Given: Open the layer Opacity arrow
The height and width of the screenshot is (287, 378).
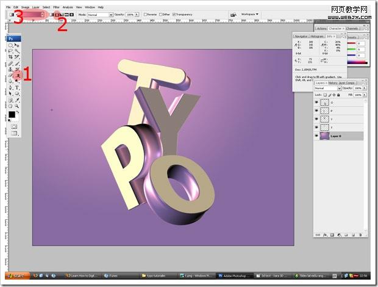Looking at the screenshot, I should [364, 89].
